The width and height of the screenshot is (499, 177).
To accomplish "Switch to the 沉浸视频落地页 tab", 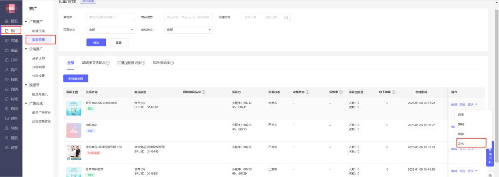I will (129, 63).
